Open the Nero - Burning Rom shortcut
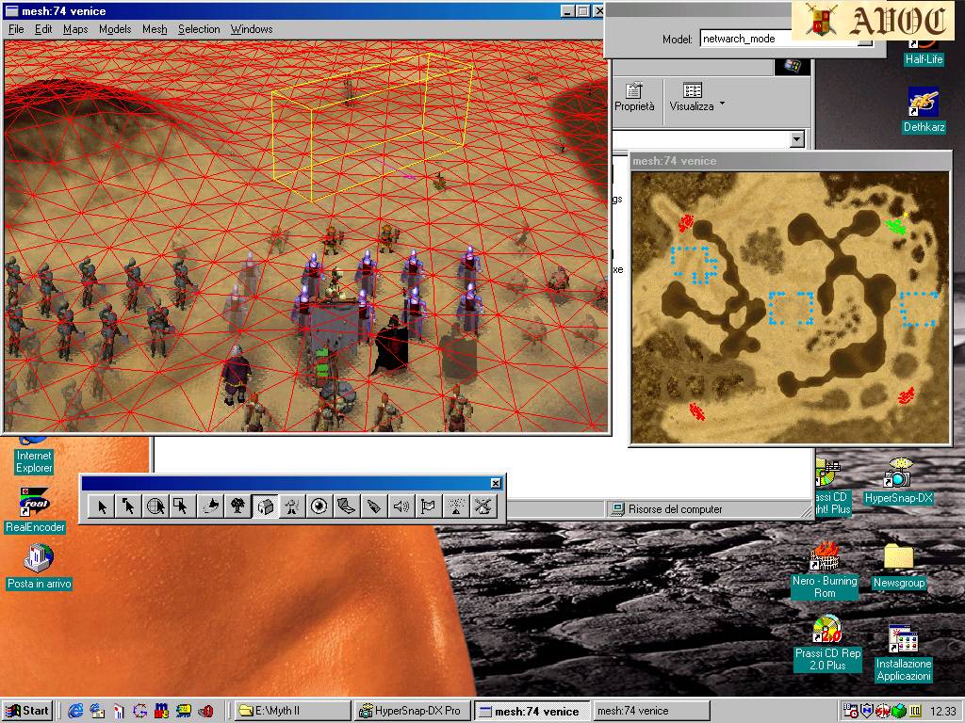Viewport: 965px width, 723px height. coord(825,570)
